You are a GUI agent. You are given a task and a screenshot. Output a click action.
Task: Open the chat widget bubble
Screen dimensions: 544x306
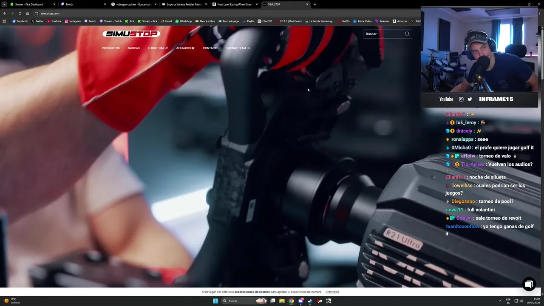(529, 284)
